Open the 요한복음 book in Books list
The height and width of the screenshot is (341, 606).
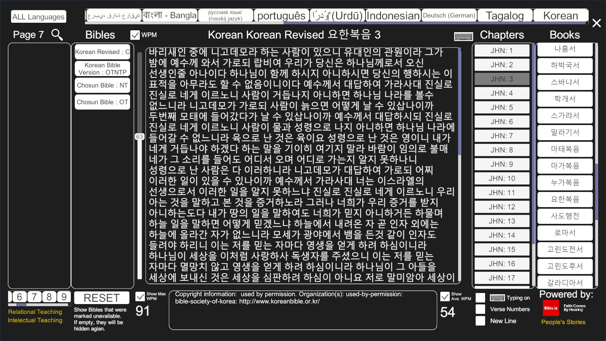tap(565, 200)
